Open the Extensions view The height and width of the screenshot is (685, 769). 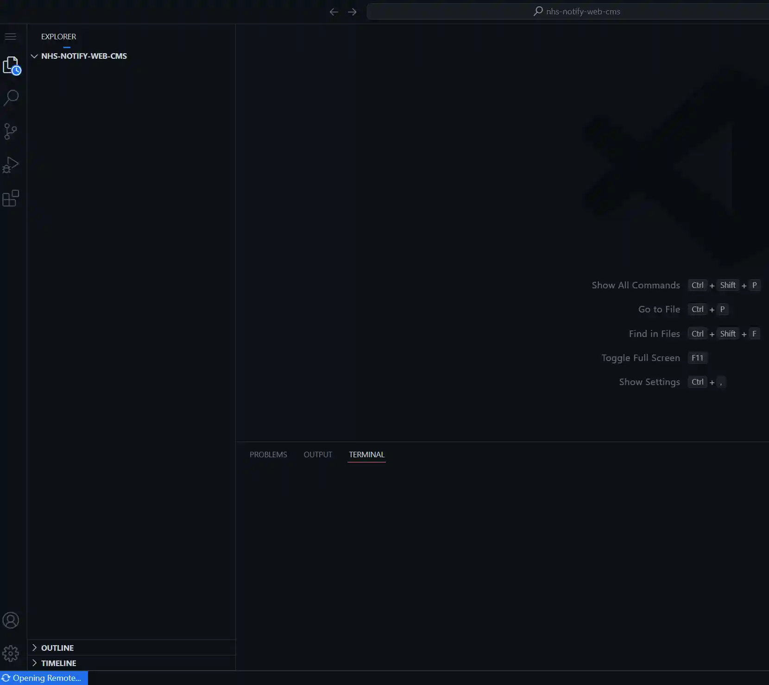point(11,198)
